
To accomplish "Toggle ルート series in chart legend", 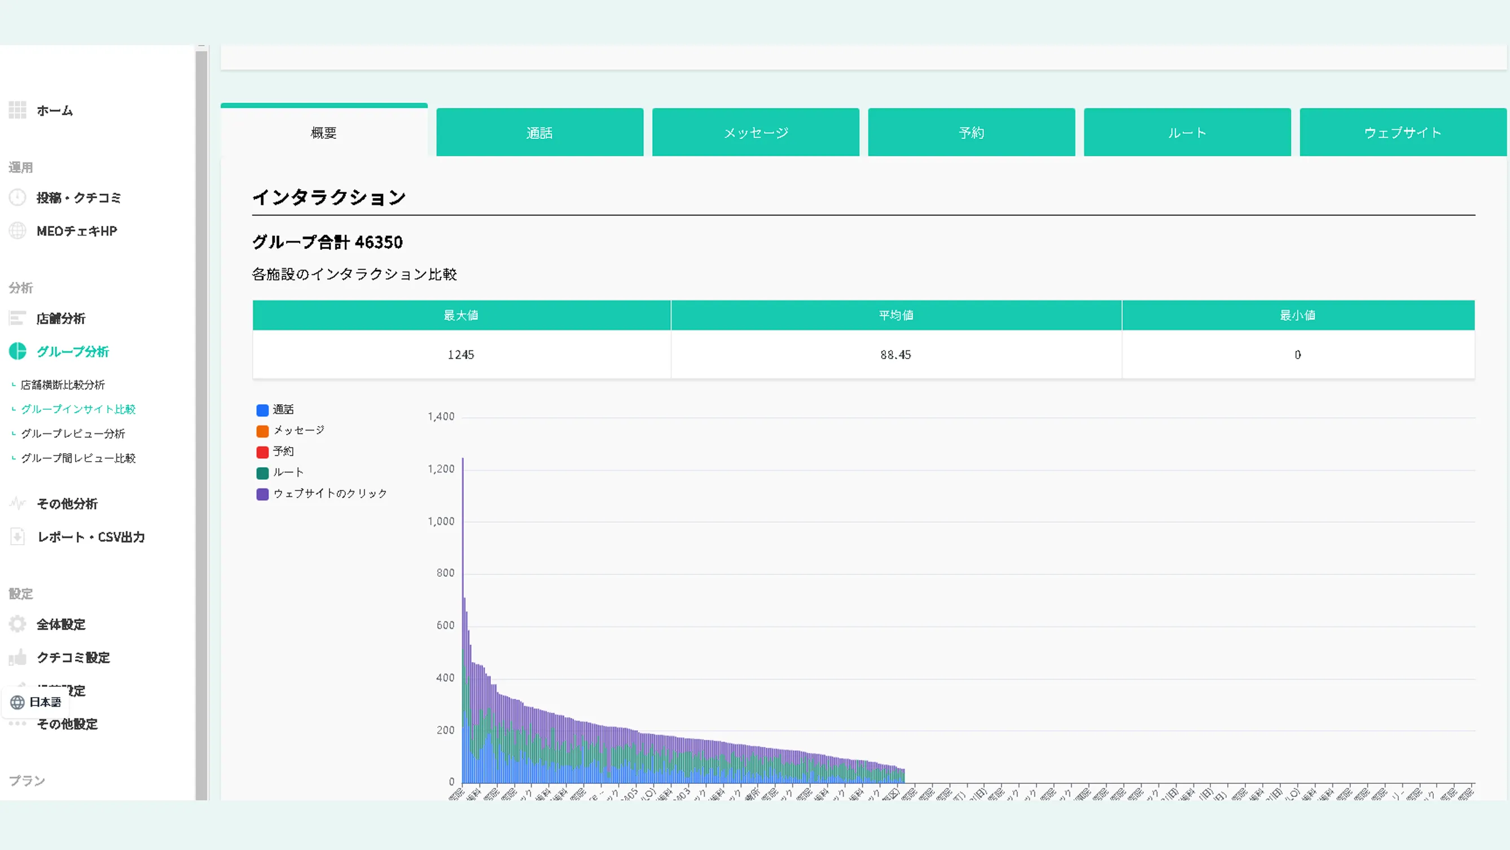I will tap(287, 472).
